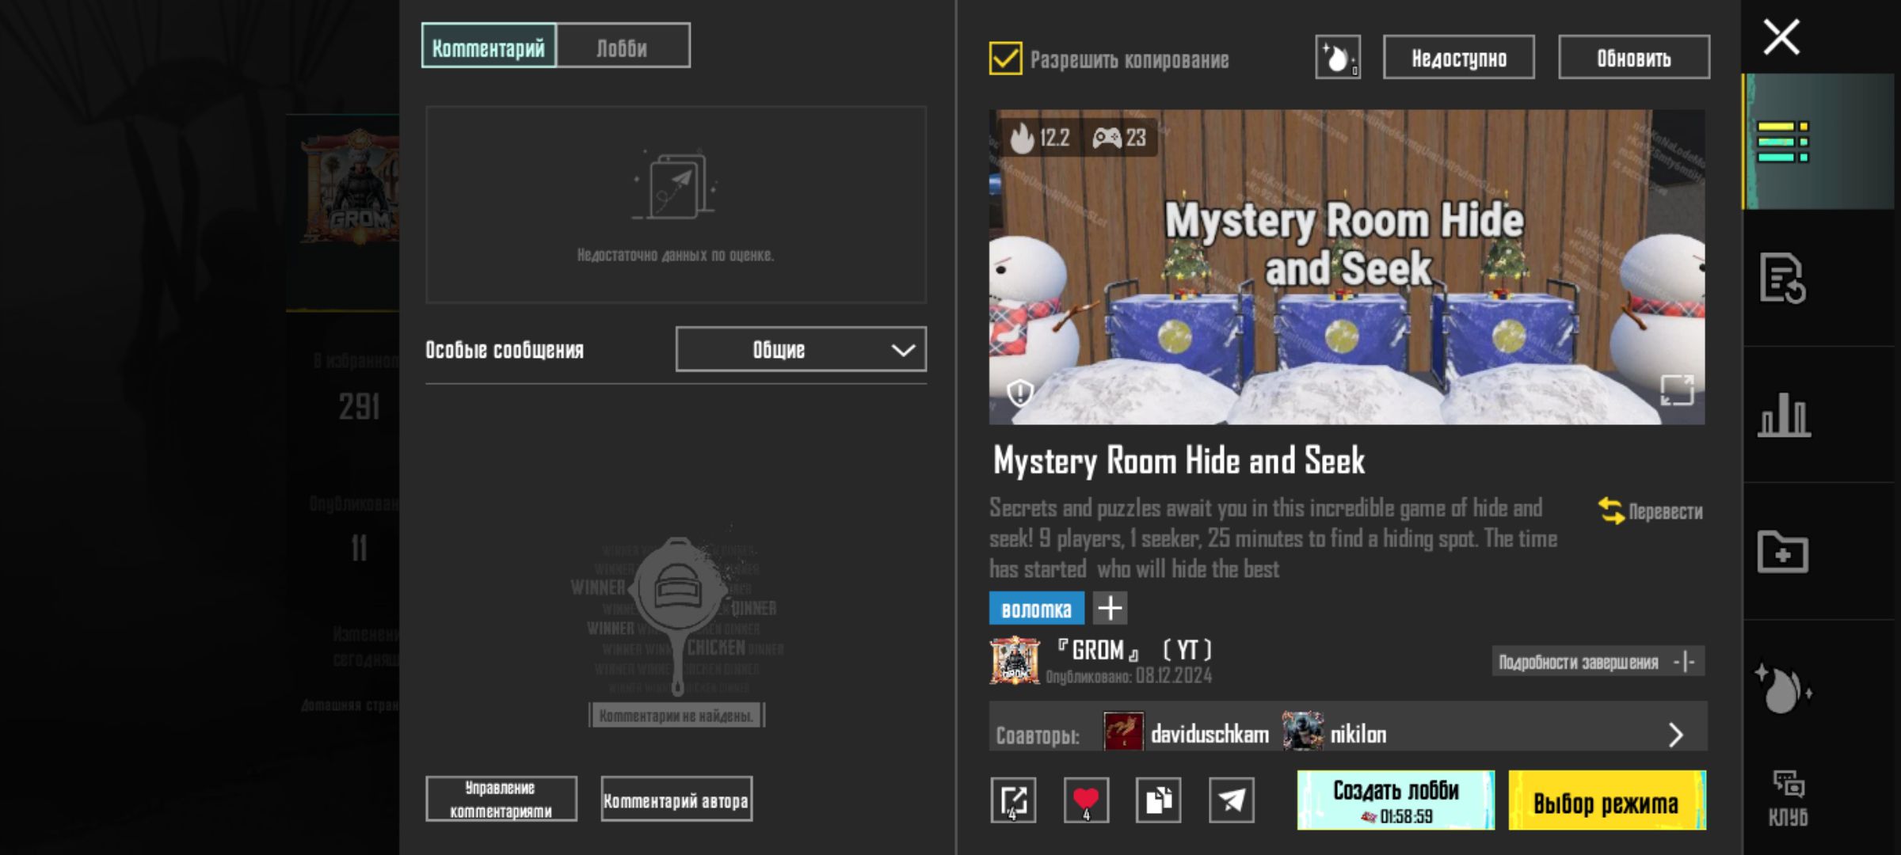Viewport: 1901px width, 855px height.
Task: Open the add-folder sidebar icon
Action: pos(1782,552)
